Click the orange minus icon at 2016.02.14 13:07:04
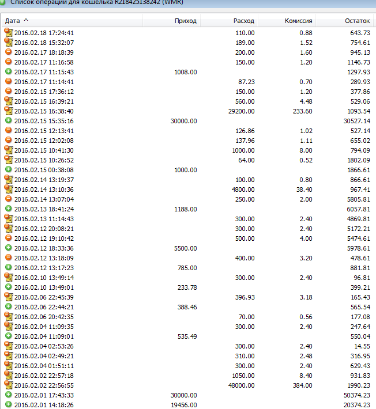This screenshot has height=409, width=376. click(8, 199)
